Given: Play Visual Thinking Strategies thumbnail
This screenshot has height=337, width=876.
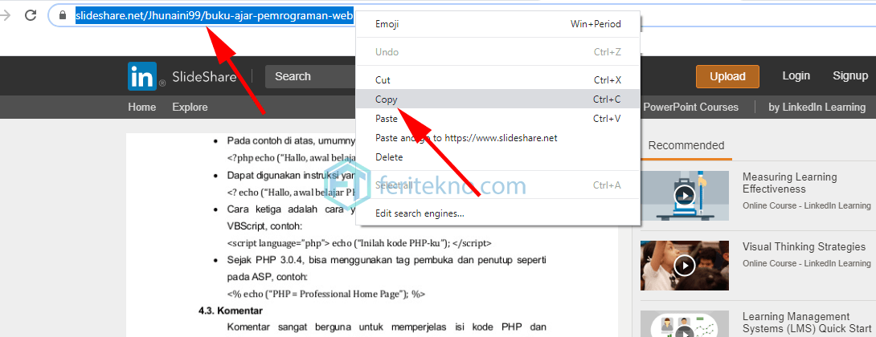Looking at the screenshot, I should pos(685,265).
